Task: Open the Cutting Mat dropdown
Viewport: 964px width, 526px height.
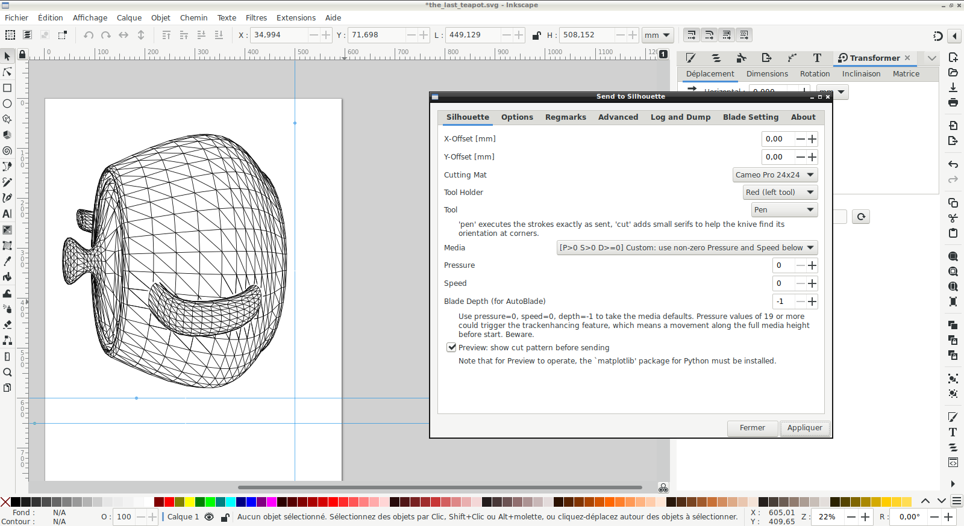Action: (775, 175)
